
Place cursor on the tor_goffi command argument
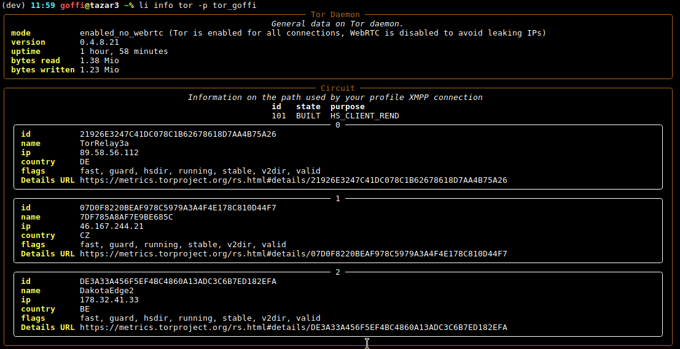click(232, 6)
